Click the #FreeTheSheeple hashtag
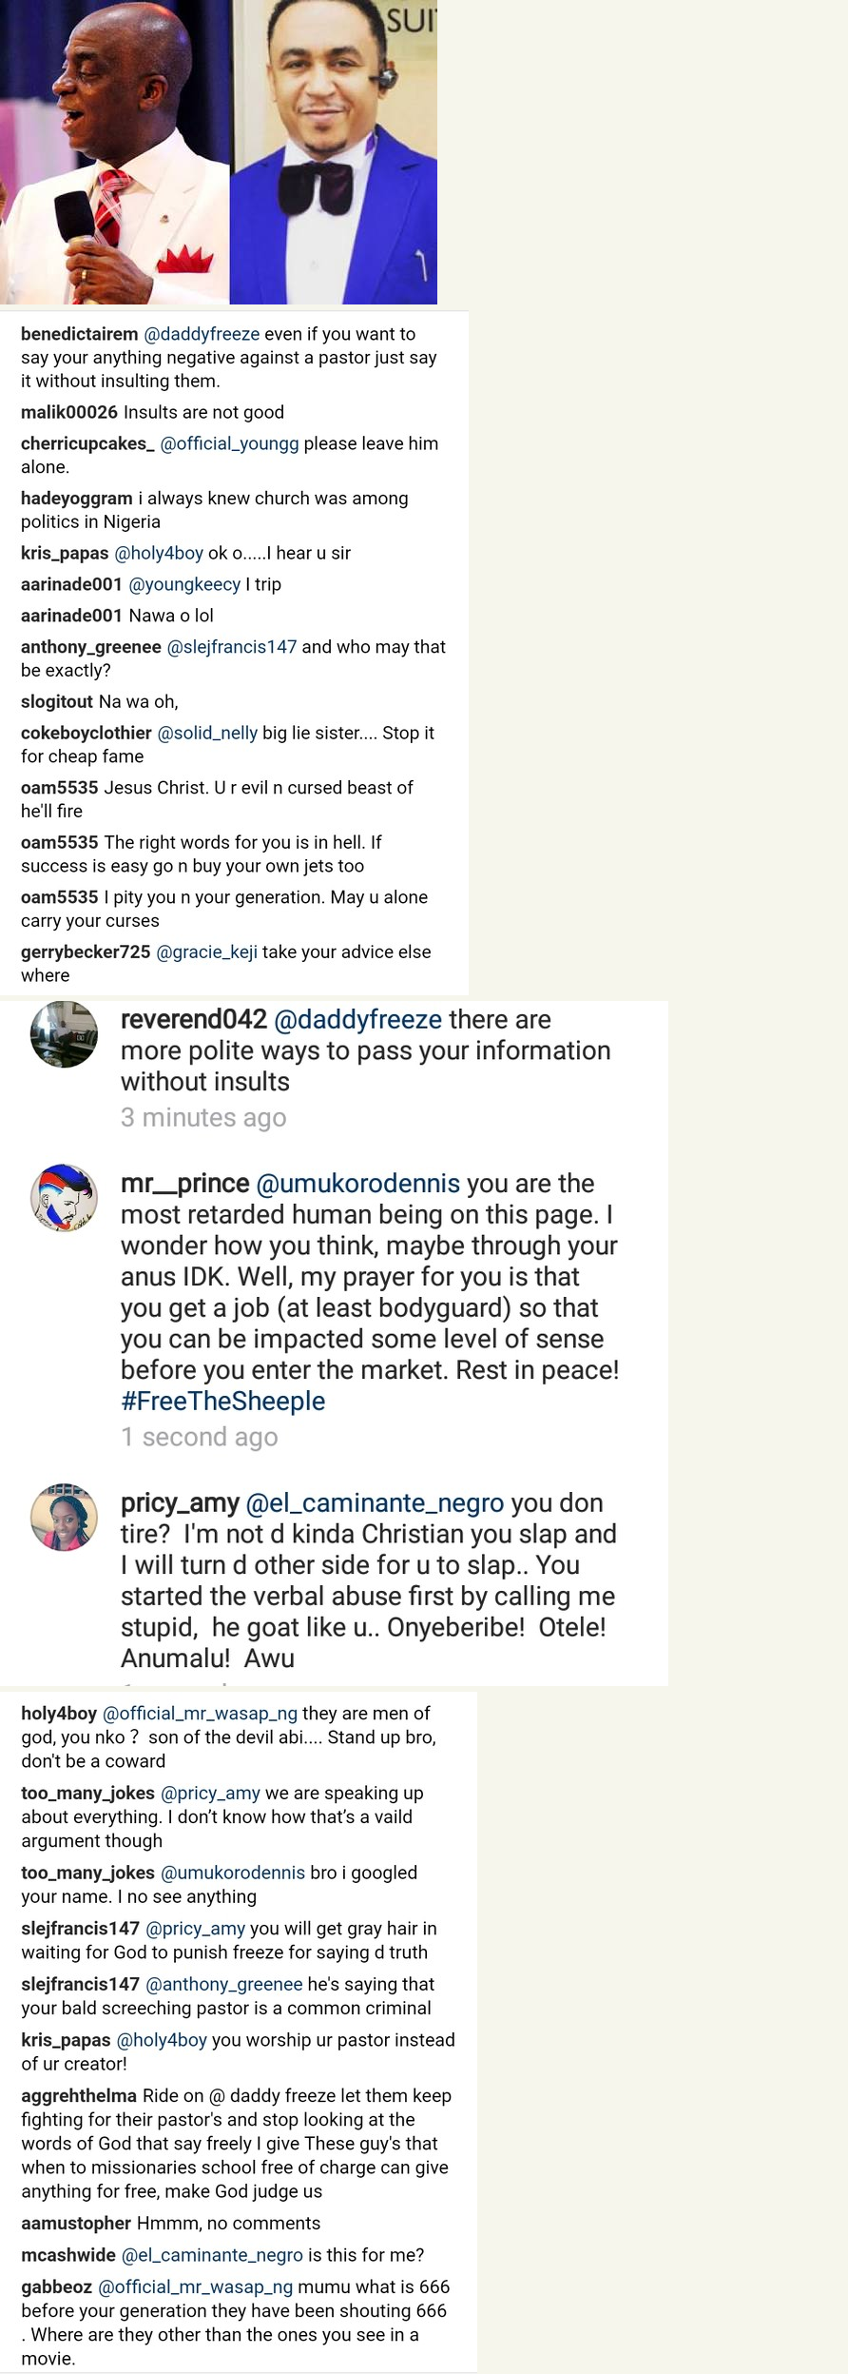The image size is (848, 2374). tap(222, 1401)
